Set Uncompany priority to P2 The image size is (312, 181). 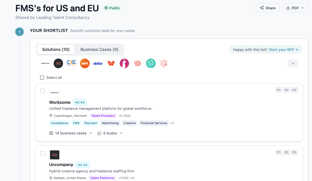pos(287,152)
